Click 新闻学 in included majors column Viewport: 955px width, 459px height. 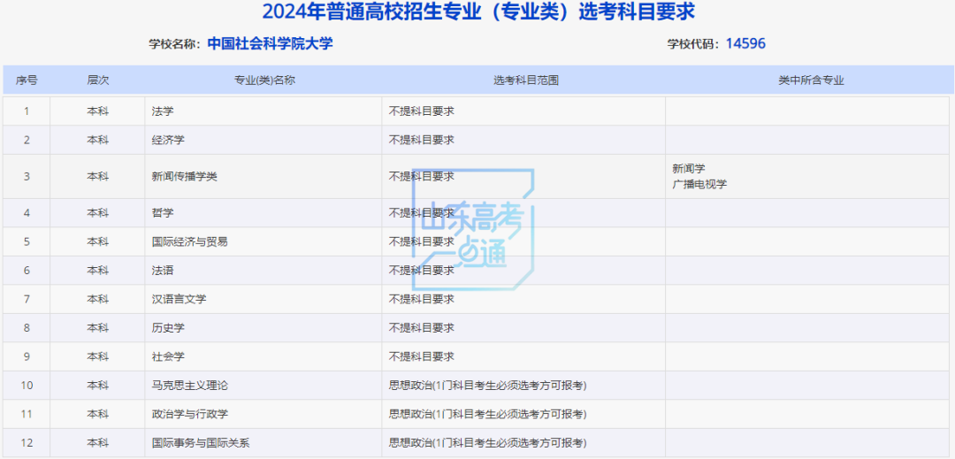pos(689,169)
